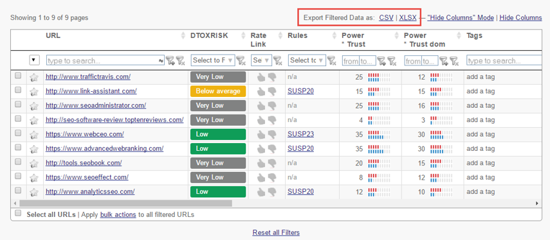Check the seoeffect.com row checkbox
550x240 pixels.
(x=18, y=176)
